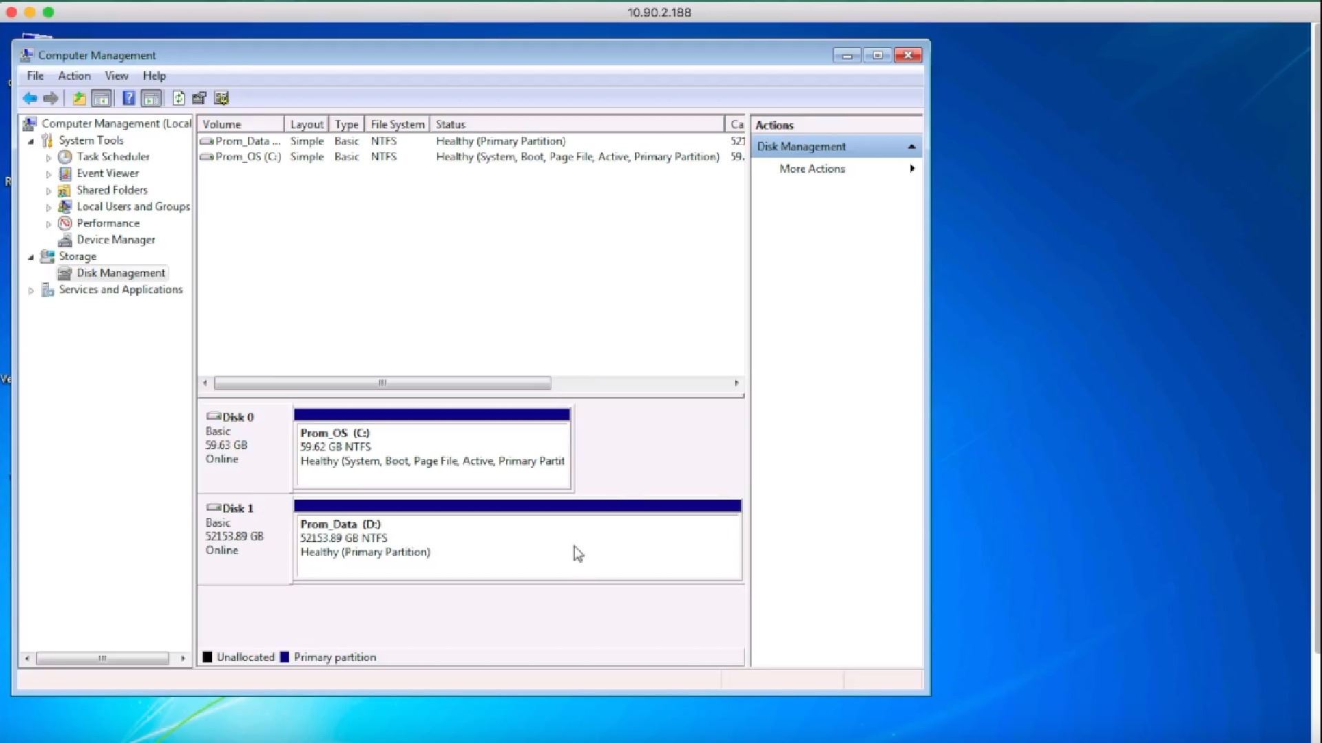Select the Event Viewer icon in tree
The width and height of the screenshot is (1322, 743).
(x=65, y=173)
